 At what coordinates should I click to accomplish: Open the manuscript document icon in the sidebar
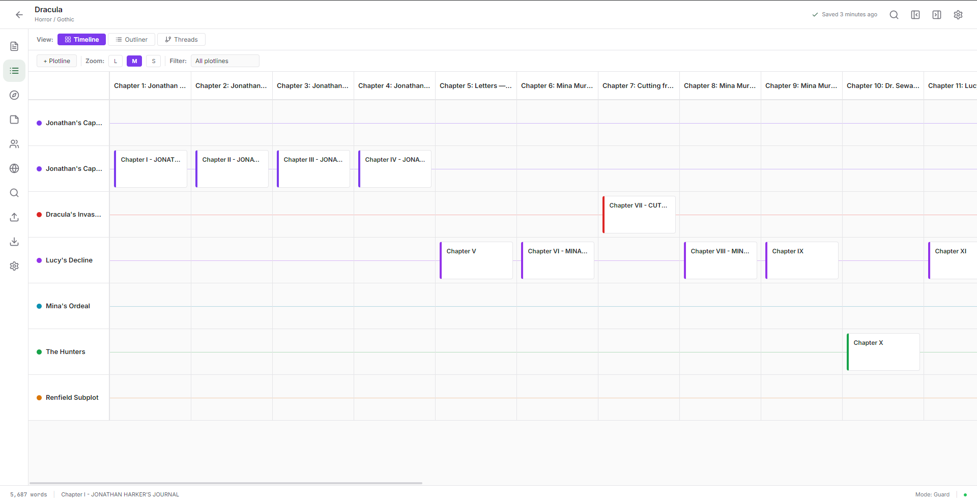14,46
